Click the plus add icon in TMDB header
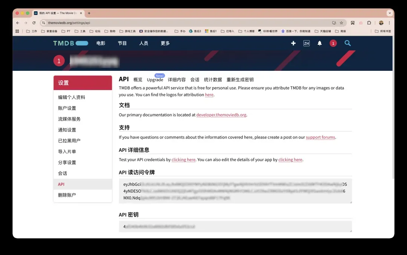The height and width of the screenshot is (255, 407). pos(293,43)
